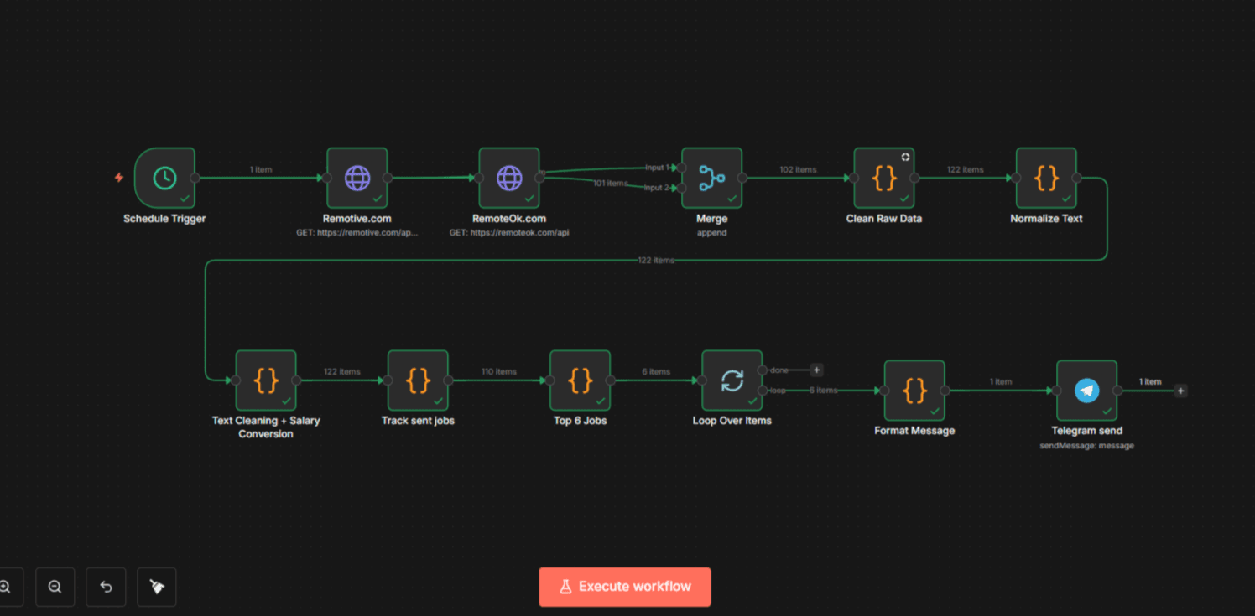Open the Clean Raw Data code node
The height and width of the screenshot is (616, 1255).
point(883,178)
